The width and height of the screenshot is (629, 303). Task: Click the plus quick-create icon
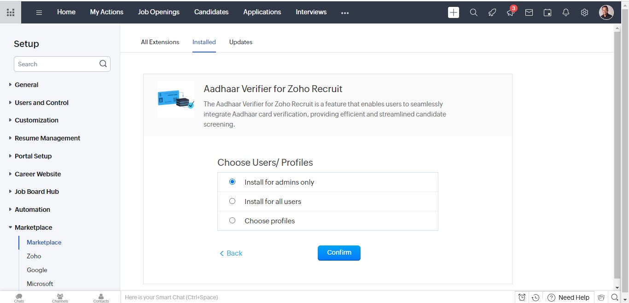click(454, 12)
